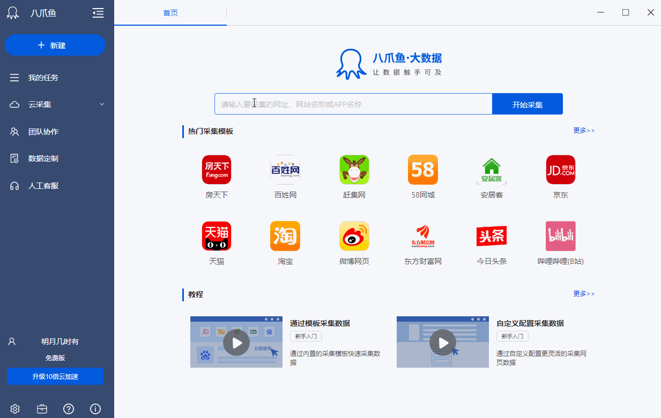This screenshot has width=661, height=418.
Task: Click 升级10倍云加速 upgrade button
Action: tap(55, 376)
